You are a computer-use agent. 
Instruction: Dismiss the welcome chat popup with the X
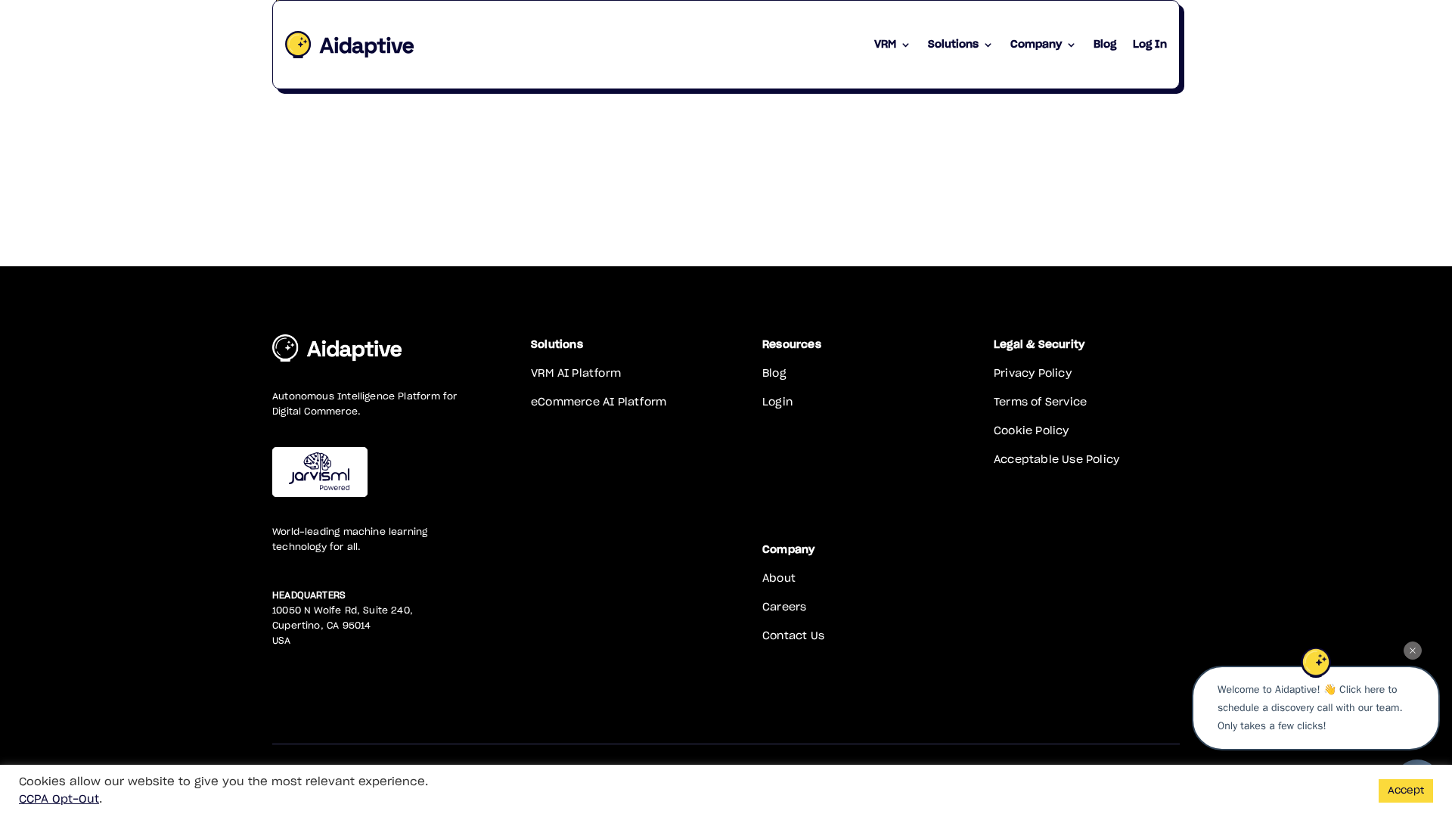pos(1412,651)
